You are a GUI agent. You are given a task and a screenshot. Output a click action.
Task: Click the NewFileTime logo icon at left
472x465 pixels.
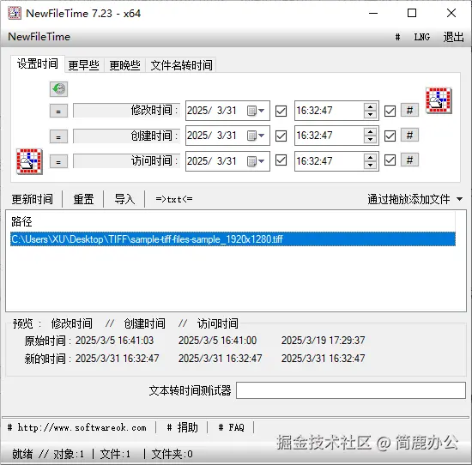29,161
